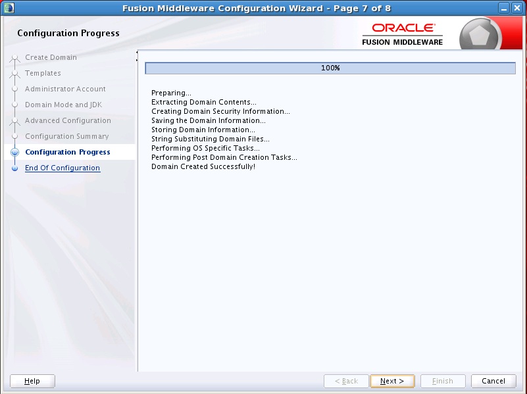527x394 pixels.
Task: Click the active Configuration Progress node icon
Action: tap(14, 152)
